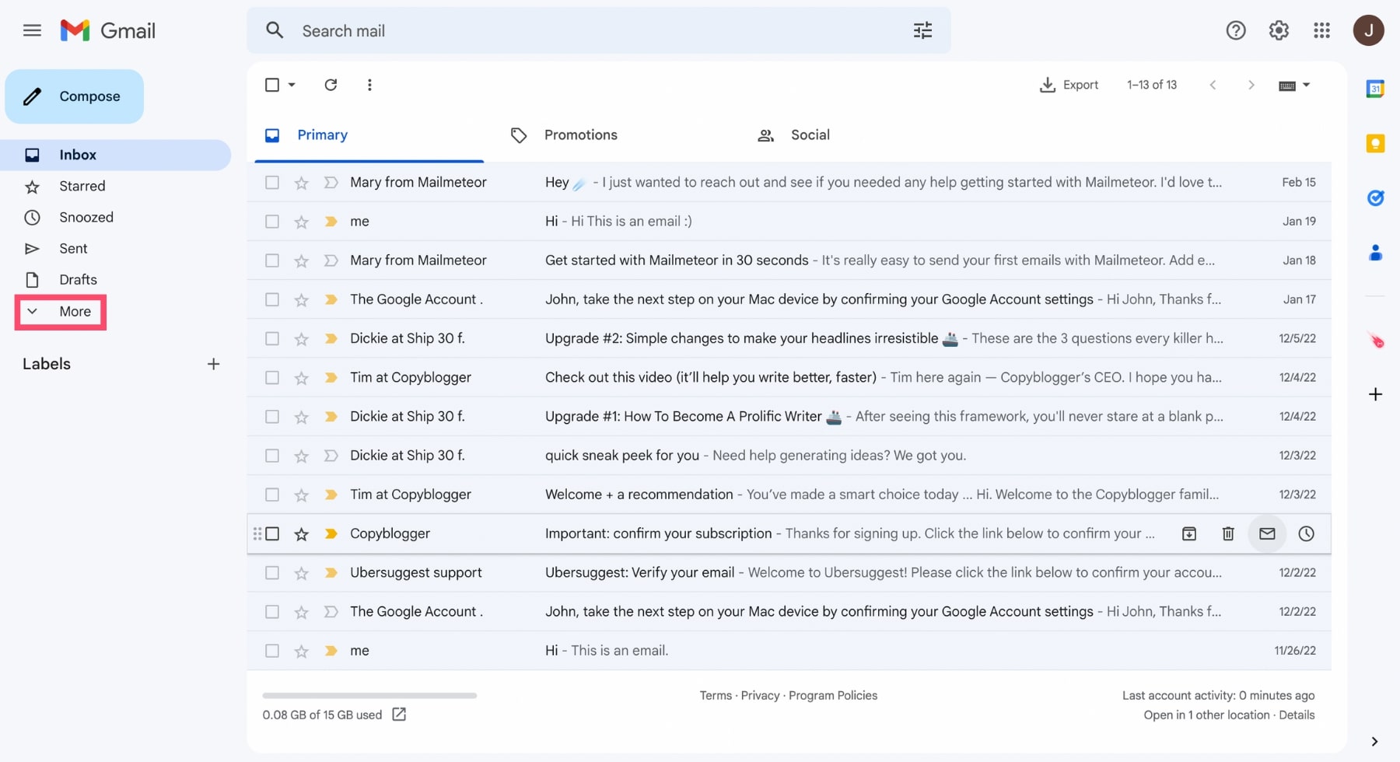1400x762 pixels.
Task: Star the Tim at Copyblogger 12/4/22 email
Action: (301, 378)
